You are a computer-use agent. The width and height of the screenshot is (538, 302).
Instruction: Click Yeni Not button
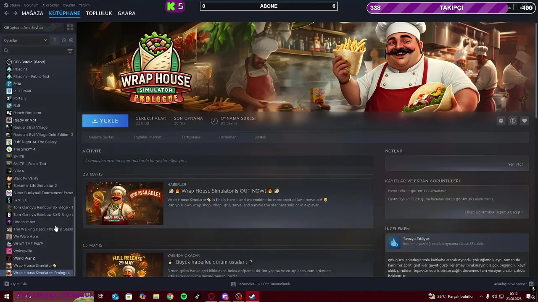515,164
